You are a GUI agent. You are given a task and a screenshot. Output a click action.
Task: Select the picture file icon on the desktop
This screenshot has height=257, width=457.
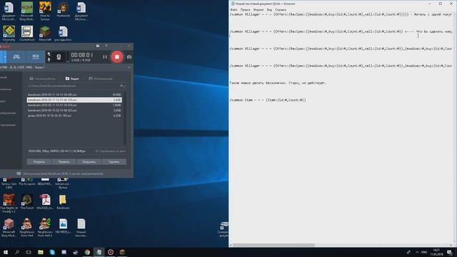[64, 226]
